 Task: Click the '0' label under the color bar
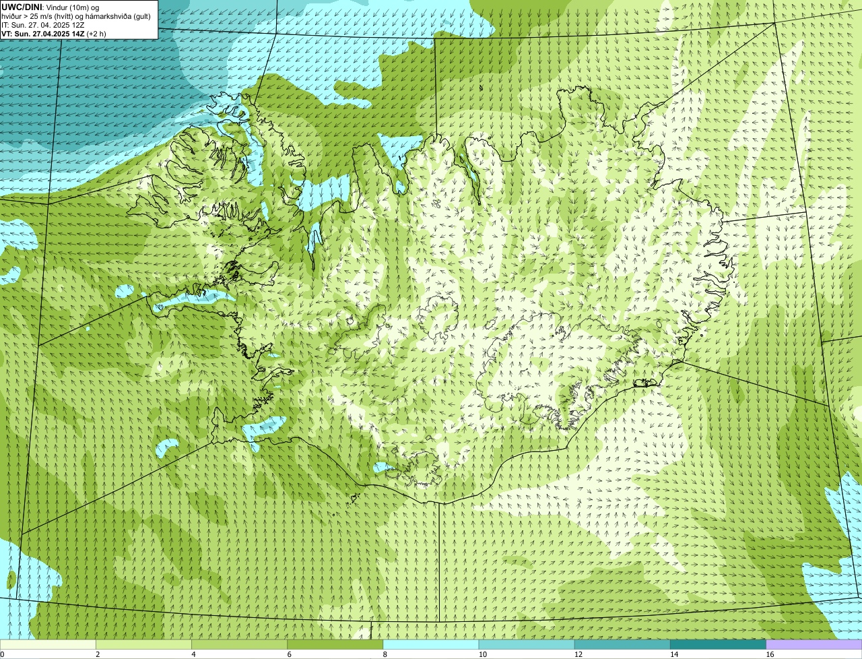pyautogui.click(x=2, y=654)
